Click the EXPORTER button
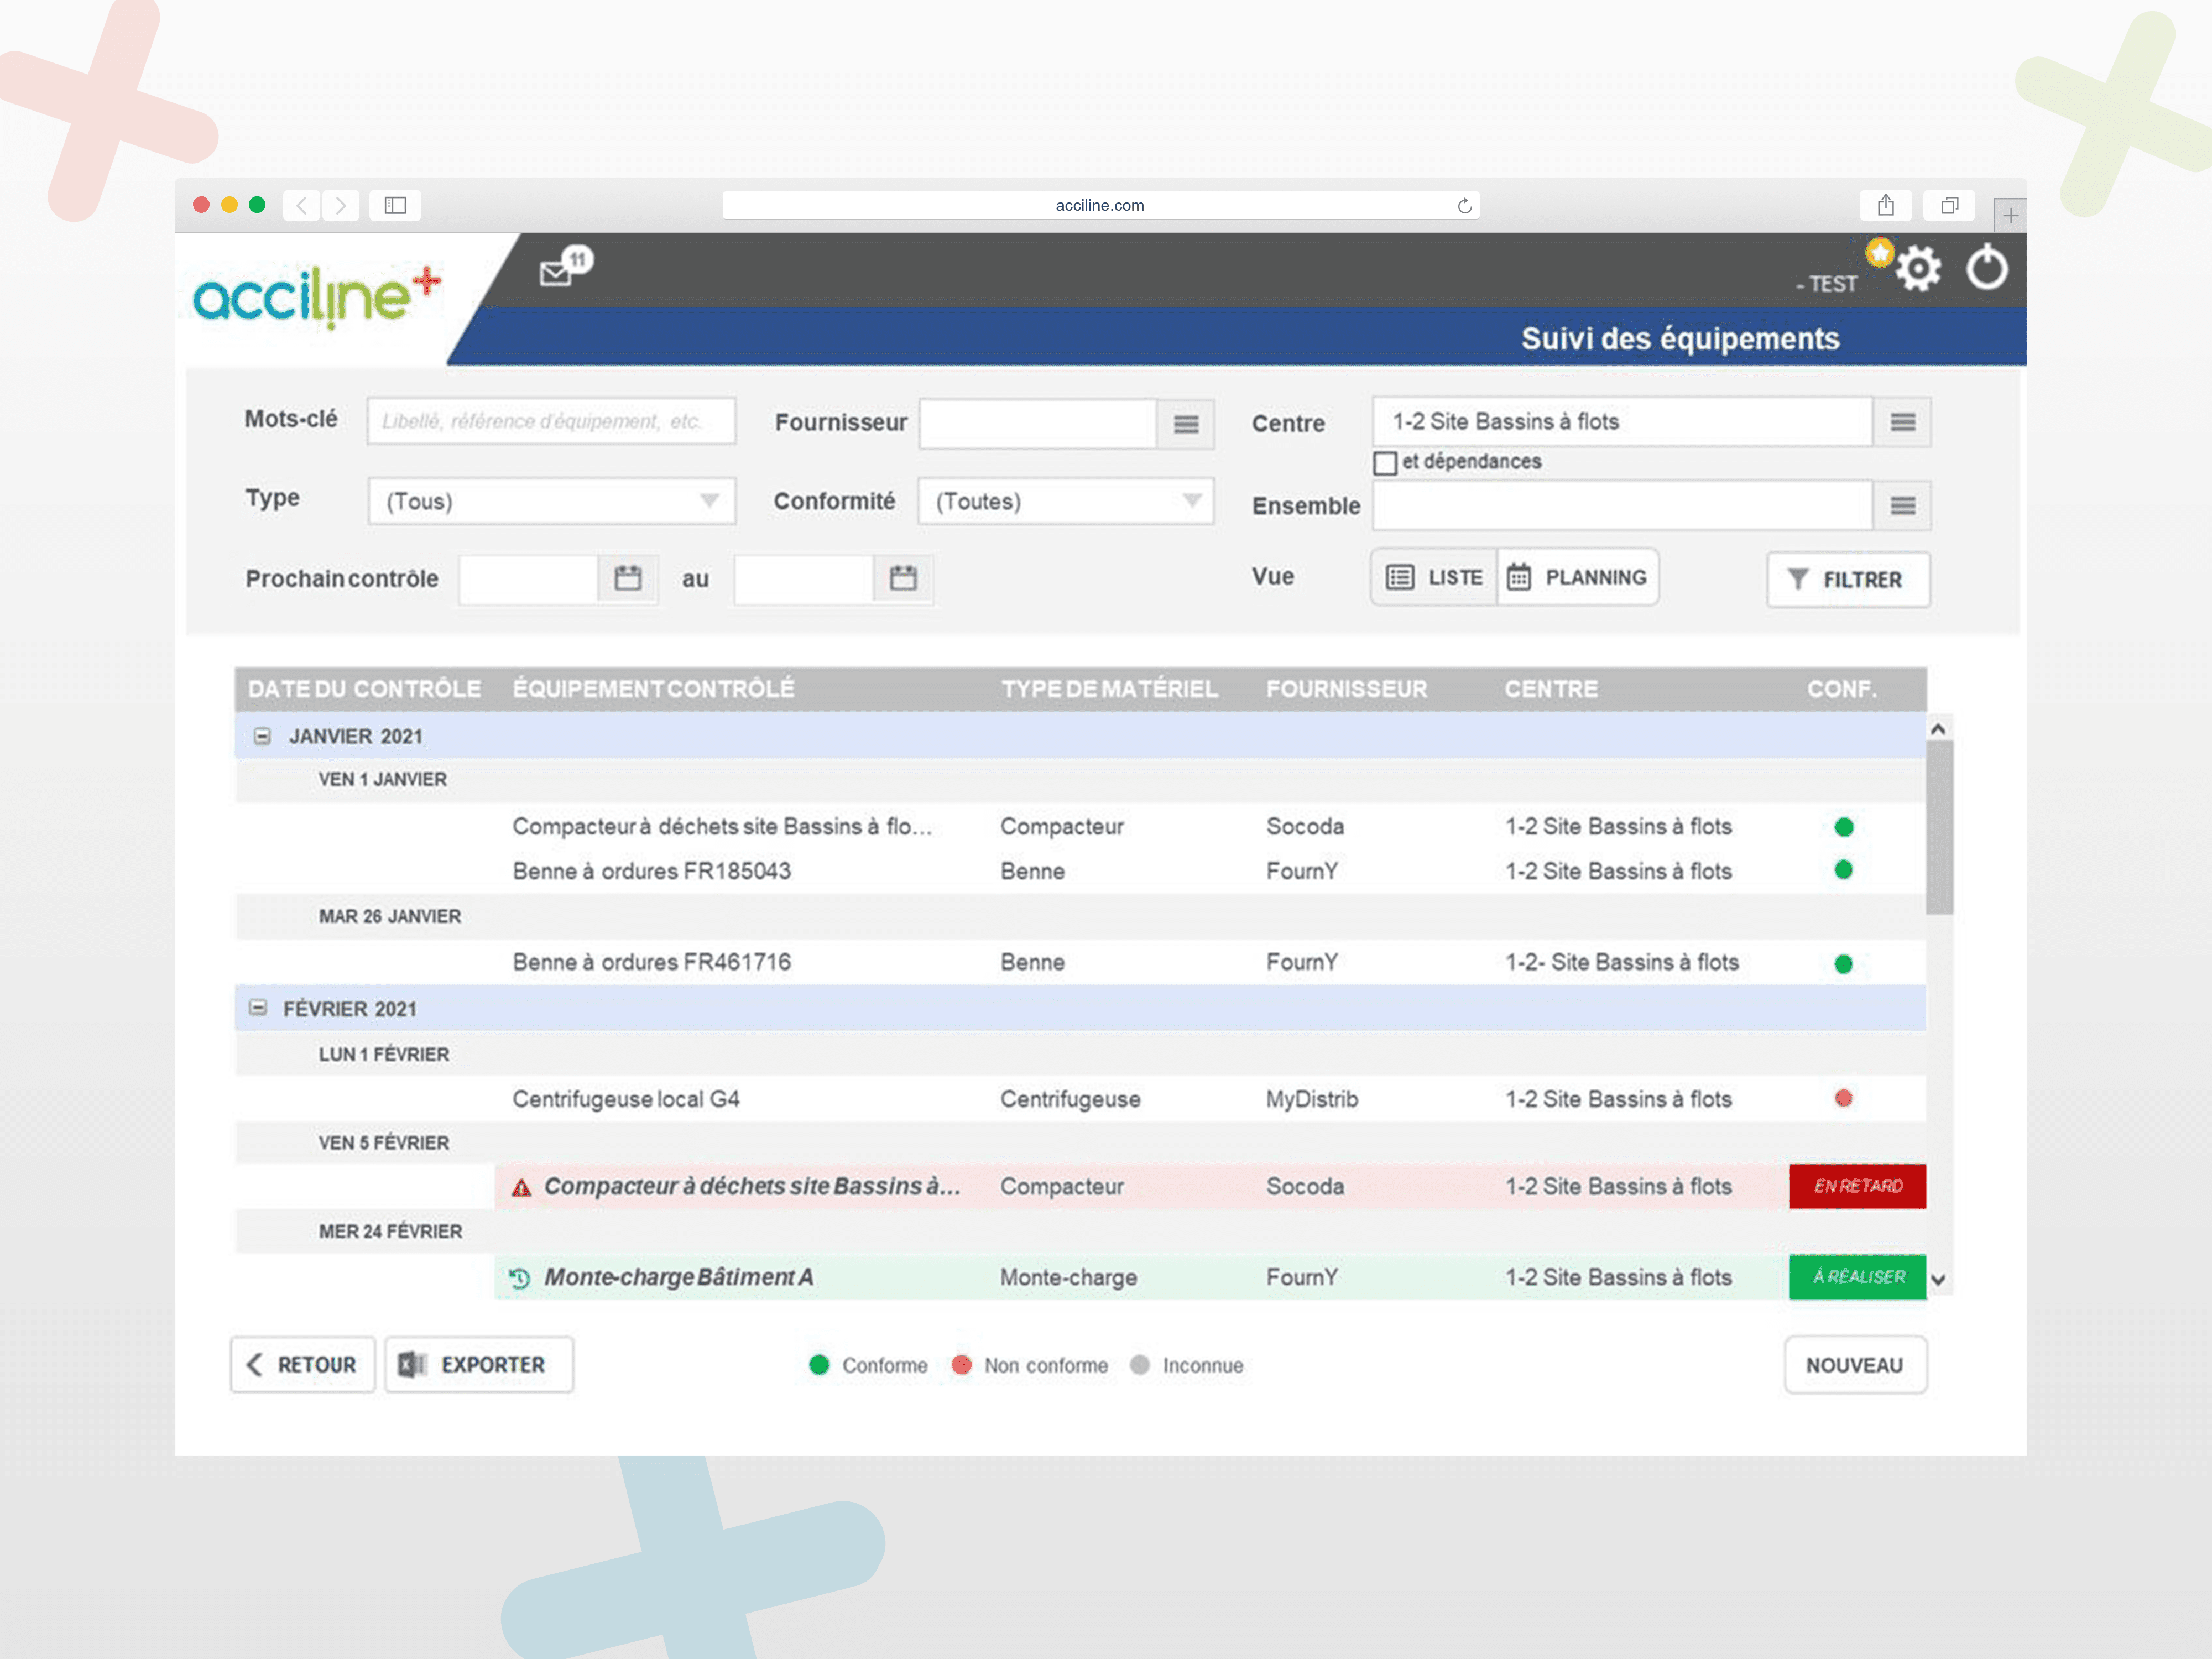 [x=479, y=1365]
